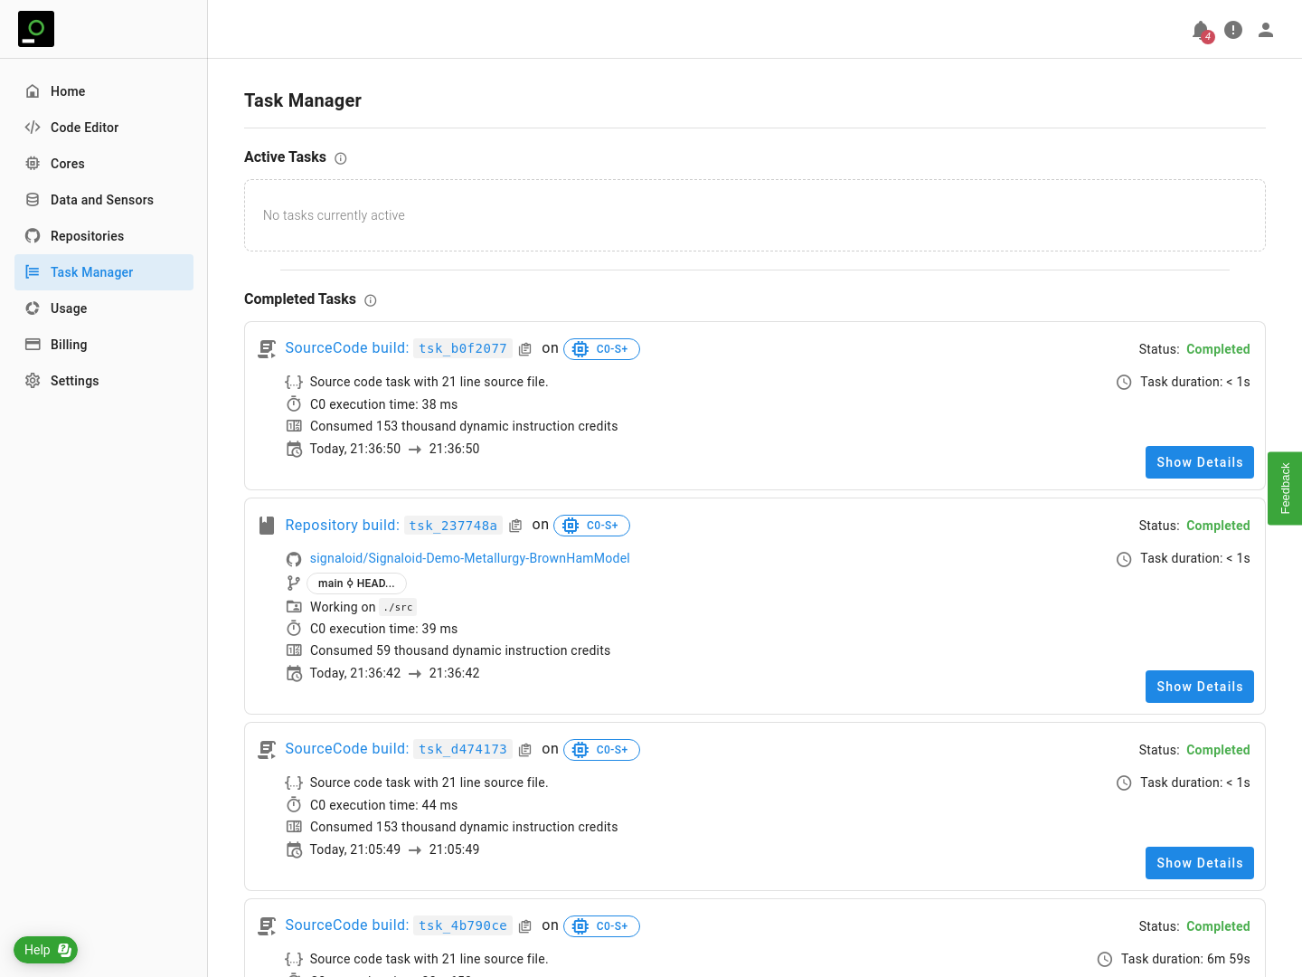Click the green Help button

pyautogui.click(x=45, y=950)
